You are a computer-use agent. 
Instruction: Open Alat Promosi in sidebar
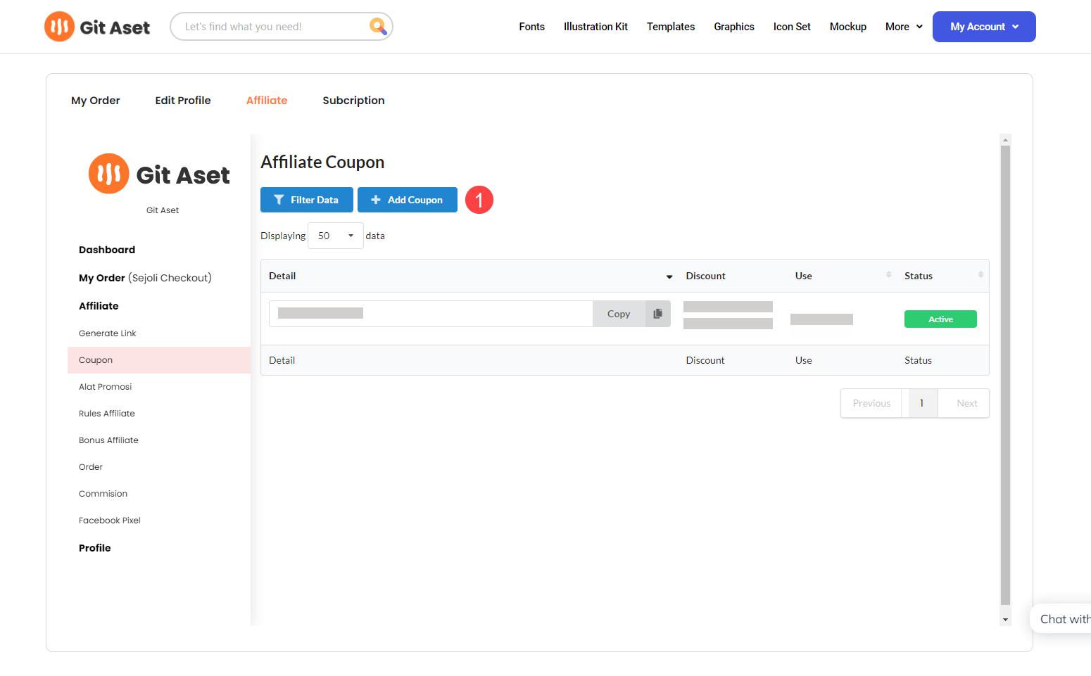pyautogui.click(x=106, y=387)
